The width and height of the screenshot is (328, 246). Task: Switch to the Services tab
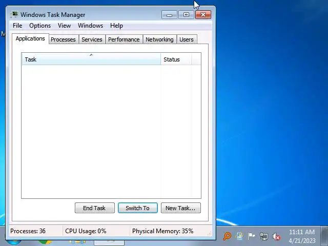click(x=92, y=39)
